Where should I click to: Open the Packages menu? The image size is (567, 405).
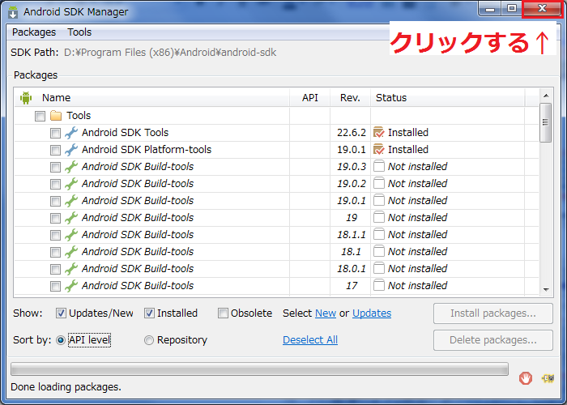point(34,32)
